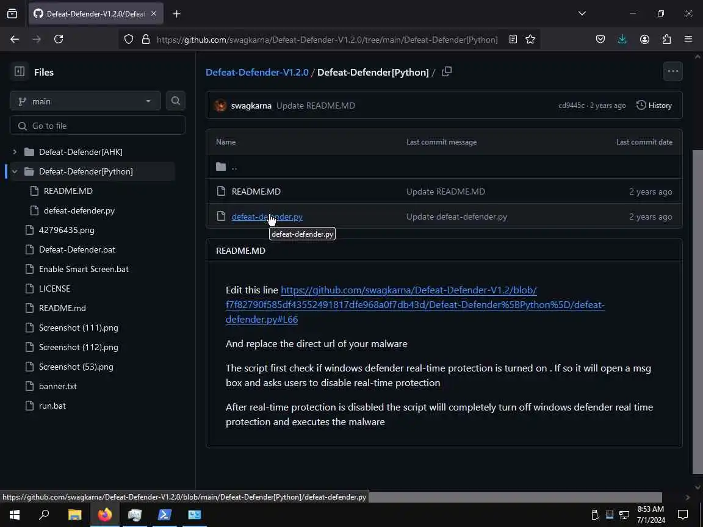Follow the github.com blob URL in README
This screenshot has width=703, height=527.
tap(415, 305)
